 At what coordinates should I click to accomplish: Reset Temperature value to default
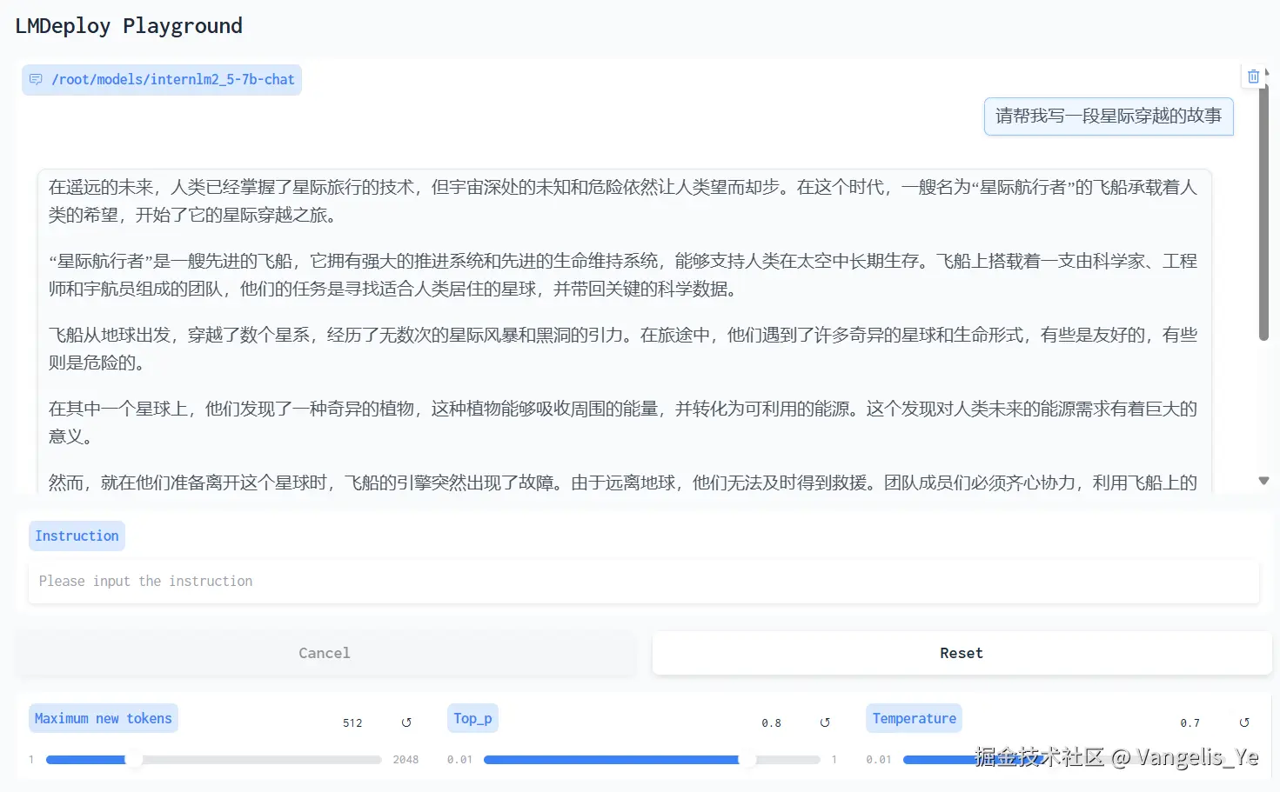click(1244, 722)
